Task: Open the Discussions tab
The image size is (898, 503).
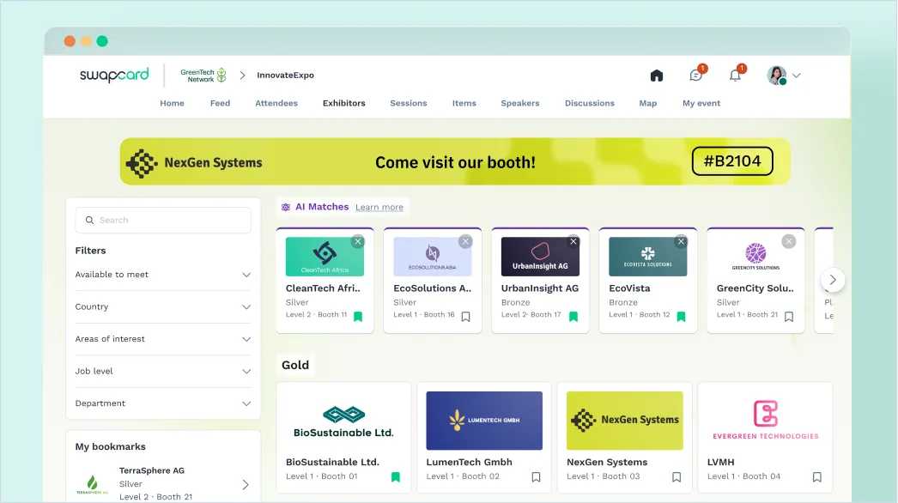Action: [x=589, y=103]
